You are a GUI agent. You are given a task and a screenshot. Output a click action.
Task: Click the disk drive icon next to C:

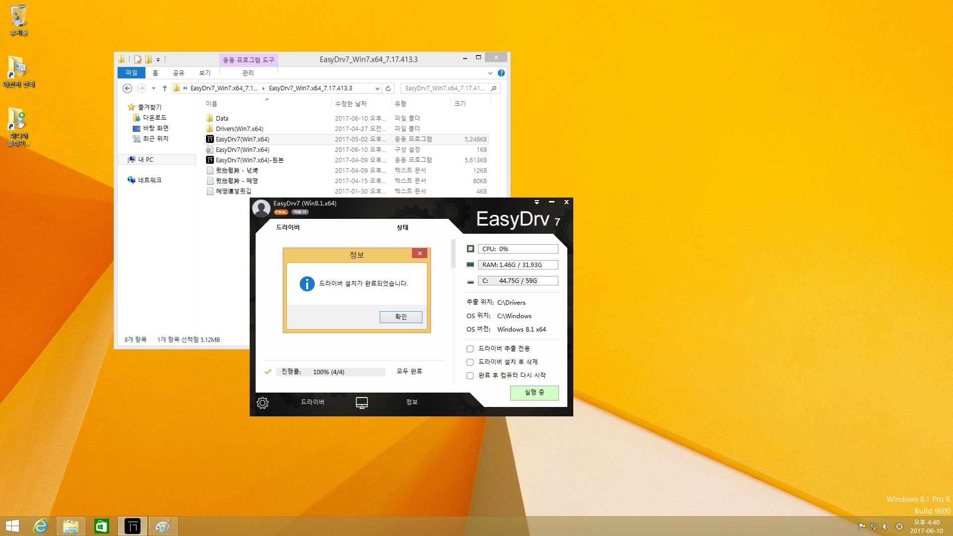471,281
